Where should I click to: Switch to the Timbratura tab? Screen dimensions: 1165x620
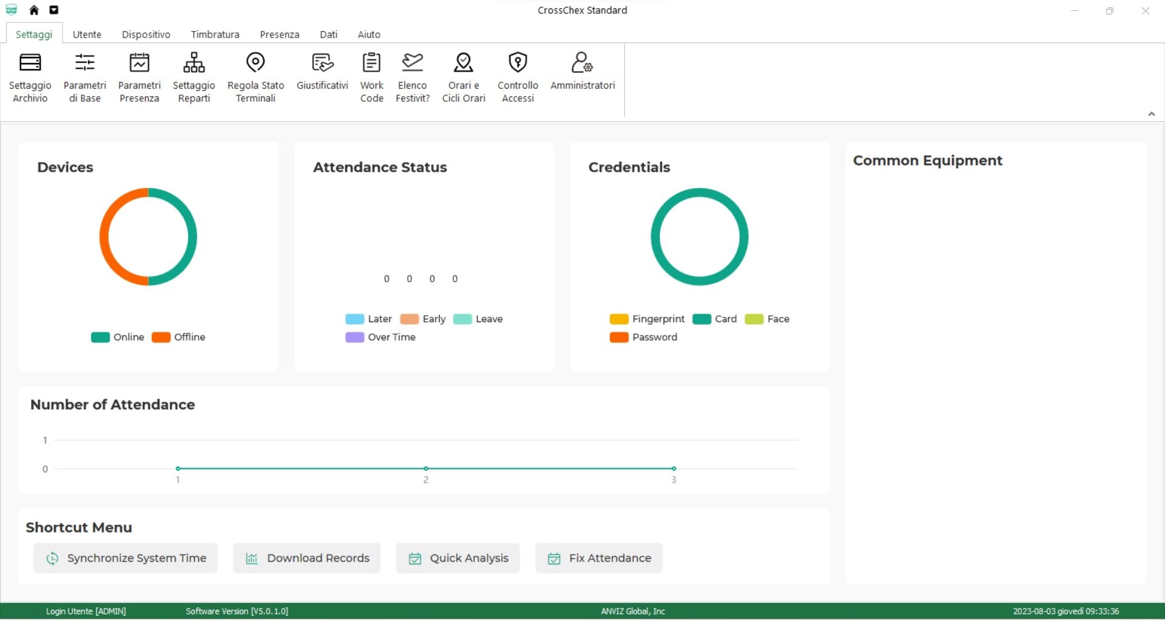pyautogui.click(x=215, y=34)
